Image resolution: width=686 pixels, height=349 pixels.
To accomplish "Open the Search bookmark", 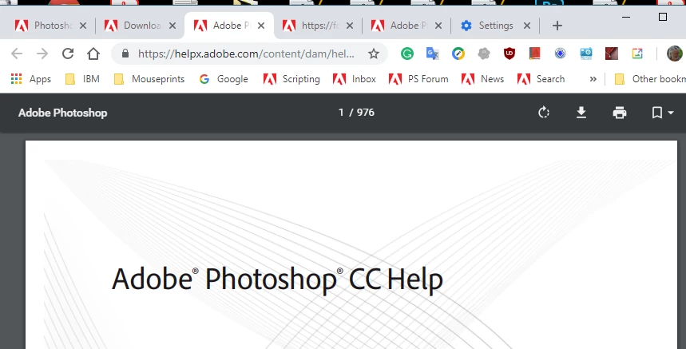I will (x=541, y=79).
